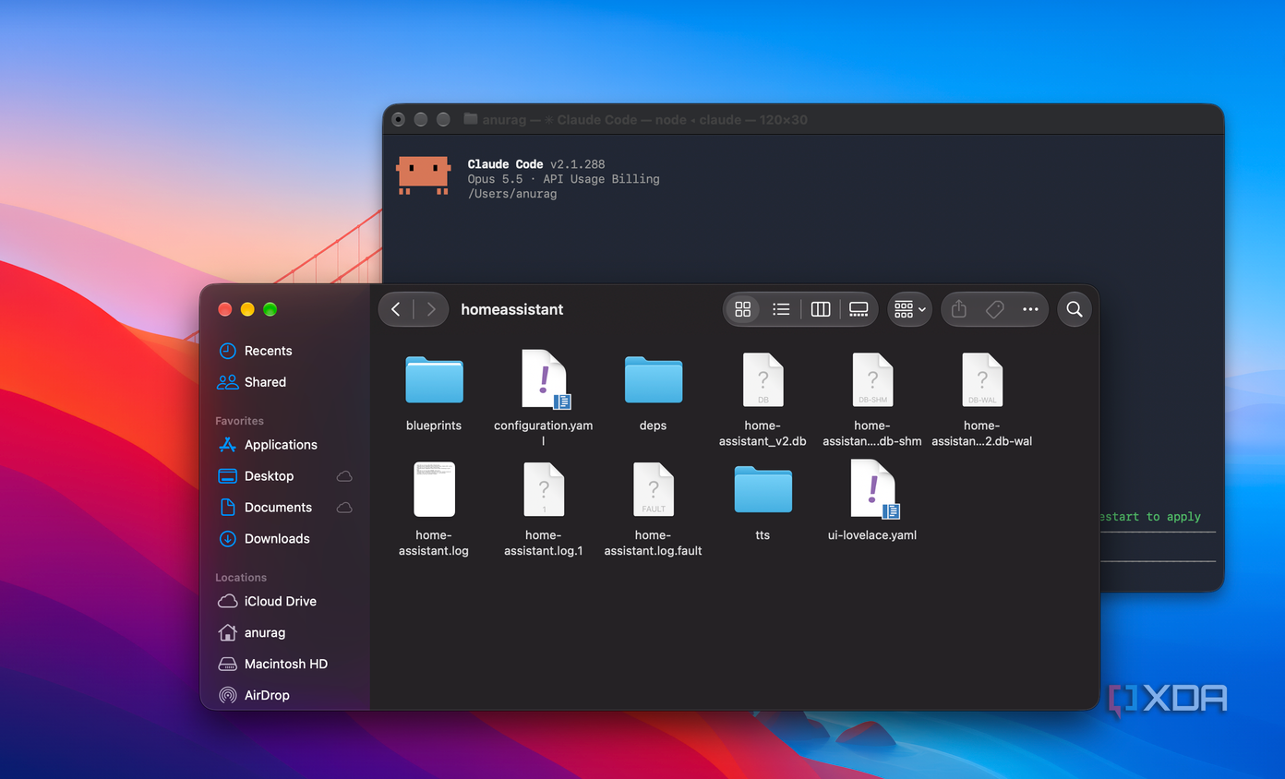Select the configuration.yaml file
This screenshot has height=779, width=1285.
coord(544,379)
